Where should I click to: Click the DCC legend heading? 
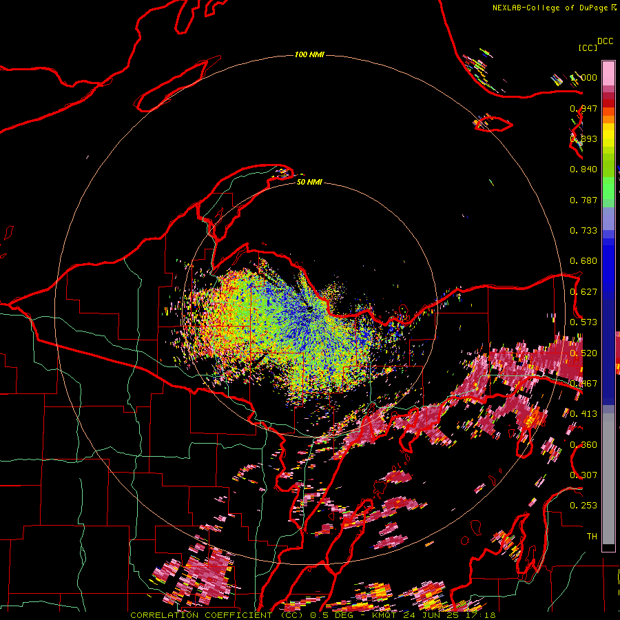[x=605, y=41]
